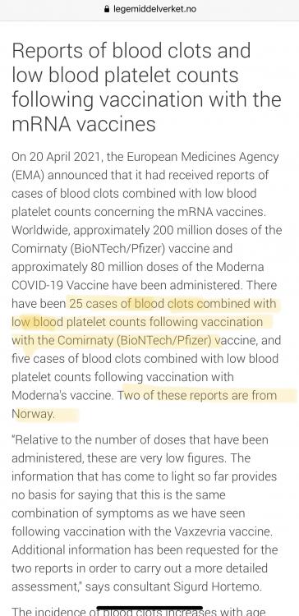The image size is (299, 616).
Task: Select the legemiddelverket.no URL text
Action: click(154, 9)
